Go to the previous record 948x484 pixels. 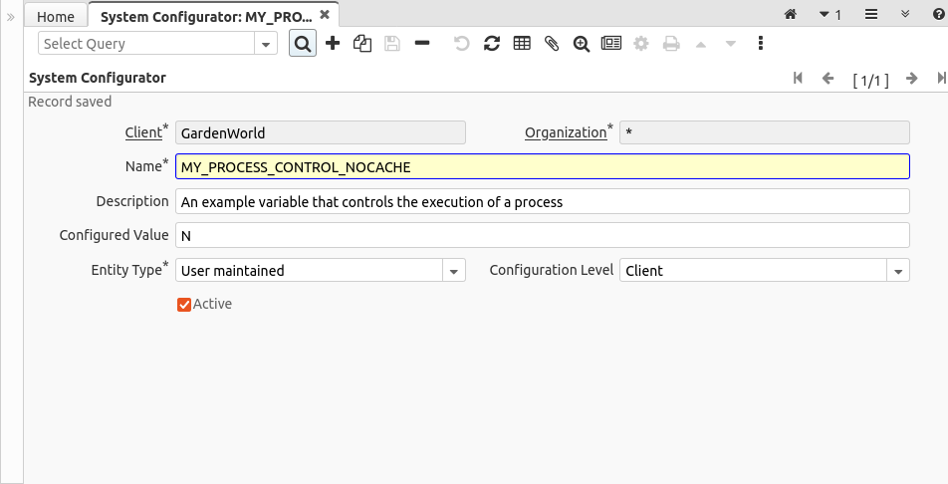(829, 78)
